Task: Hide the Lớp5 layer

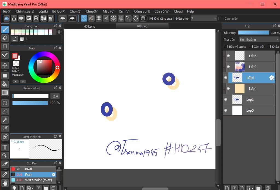Action: (x=226, y=110)
